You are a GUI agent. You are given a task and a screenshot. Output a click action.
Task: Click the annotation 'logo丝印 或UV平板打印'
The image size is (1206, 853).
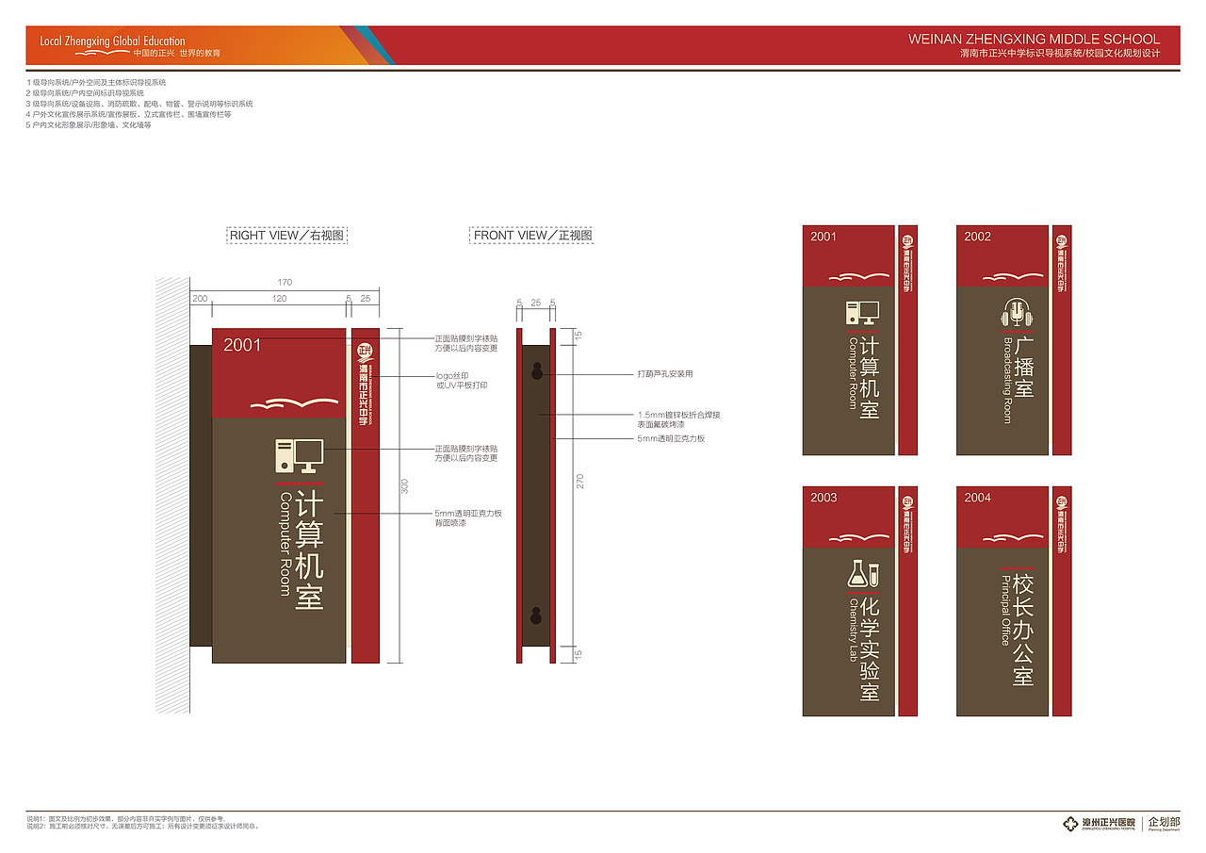pyautogui.click(x=462, y=382)
